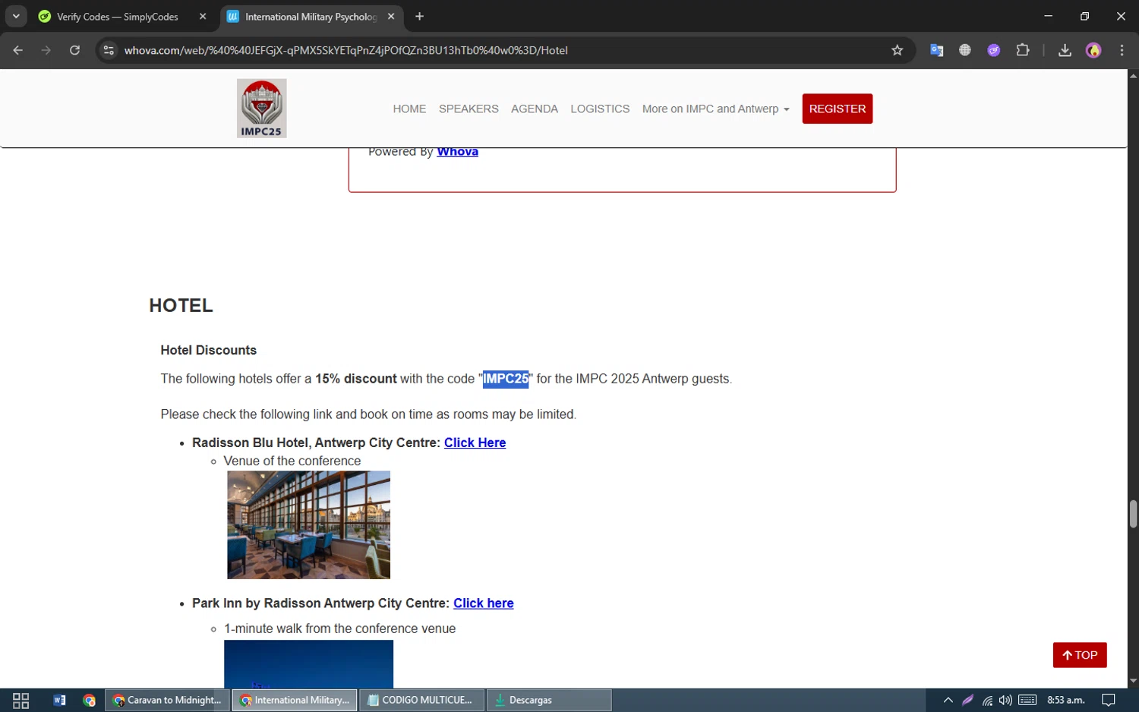Open the Descargas taskbar window

549,701
